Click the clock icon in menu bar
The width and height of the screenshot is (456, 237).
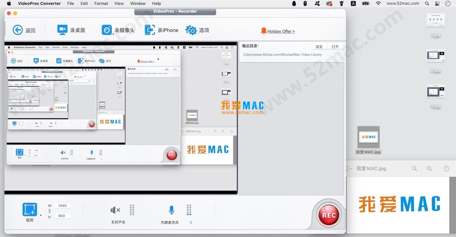[x=447, y=3]
